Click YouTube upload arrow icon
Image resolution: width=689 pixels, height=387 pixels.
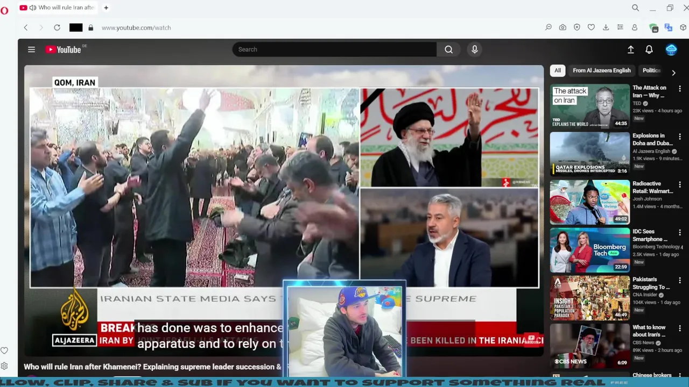click(x=631, y=49)
